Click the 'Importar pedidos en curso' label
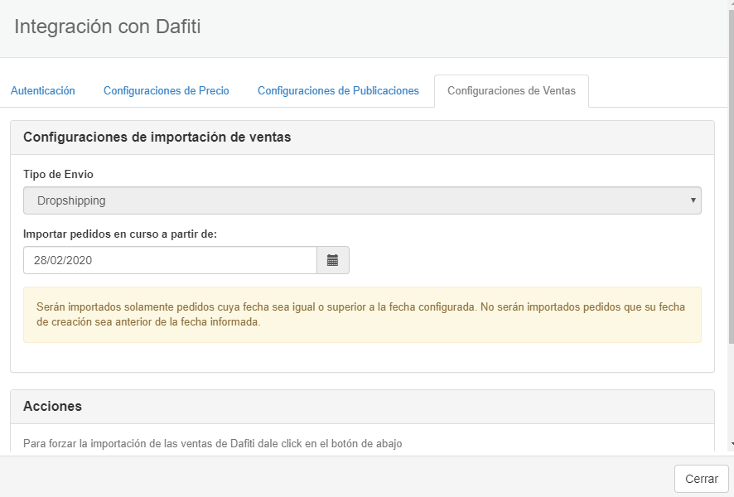 [x=120, y=234]
